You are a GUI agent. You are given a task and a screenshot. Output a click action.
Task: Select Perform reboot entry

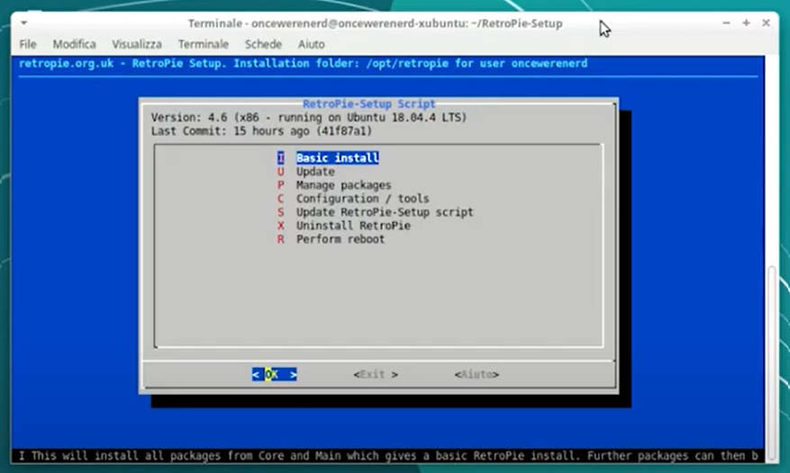coord(341,239)
